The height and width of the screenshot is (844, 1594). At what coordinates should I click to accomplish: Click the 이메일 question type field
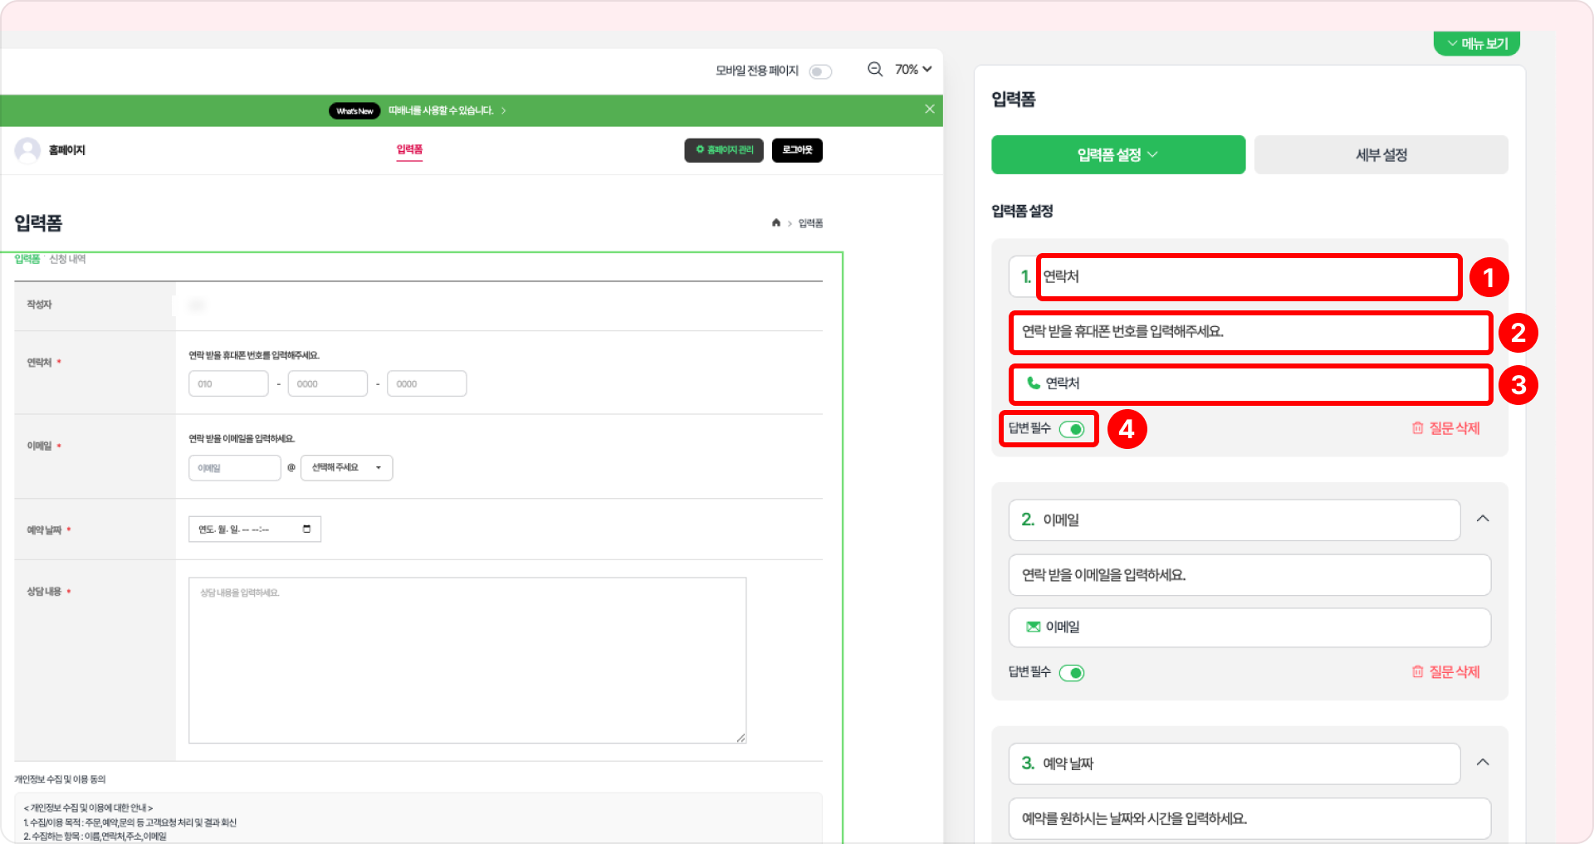(x=1249, y=627)
